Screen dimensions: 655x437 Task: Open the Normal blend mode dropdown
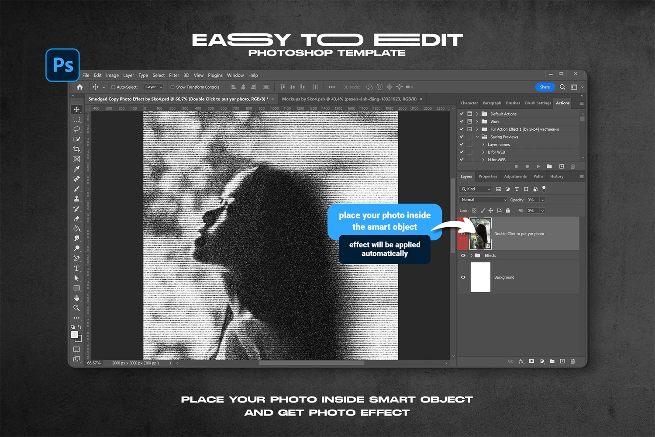click(x=483, y=200)
